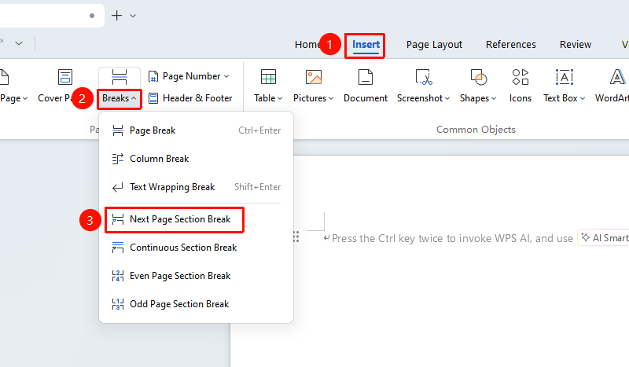Choose Page Break from Breaks menu
The image size is (629, 367).
(x=196, y=130)
